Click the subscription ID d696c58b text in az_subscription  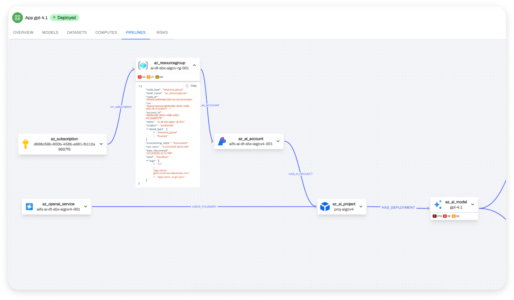(64, 147)
